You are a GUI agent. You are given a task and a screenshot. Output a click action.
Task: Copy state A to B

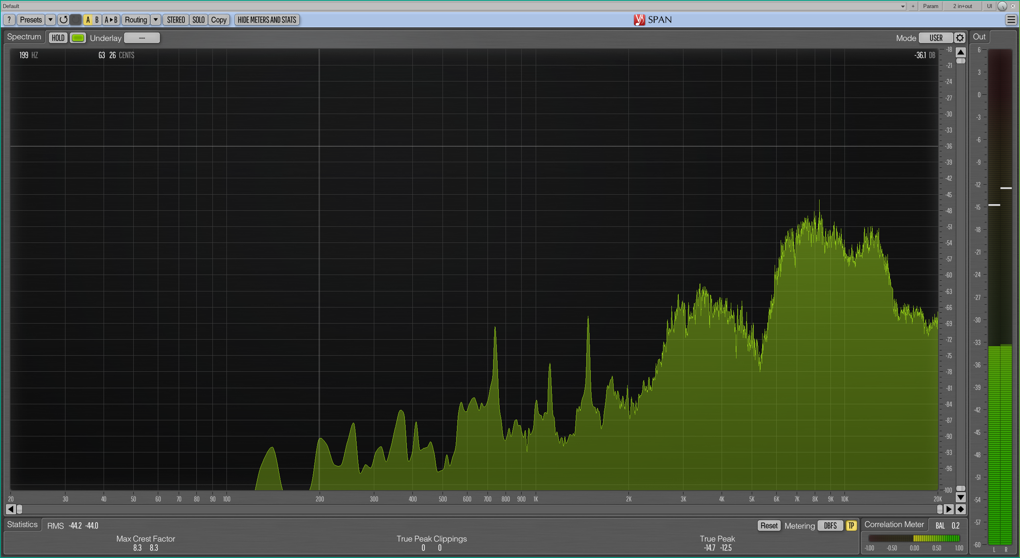pos(111,20)
